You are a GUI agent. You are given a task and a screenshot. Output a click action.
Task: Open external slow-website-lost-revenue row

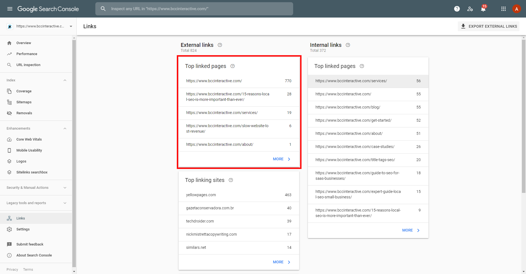tap(239, 129)
